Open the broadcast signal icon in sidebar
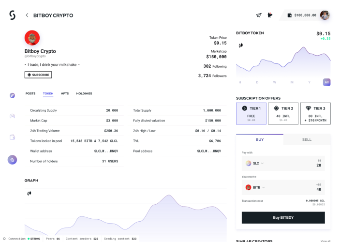Screen dimensions: 340x242 pos(13,116)
